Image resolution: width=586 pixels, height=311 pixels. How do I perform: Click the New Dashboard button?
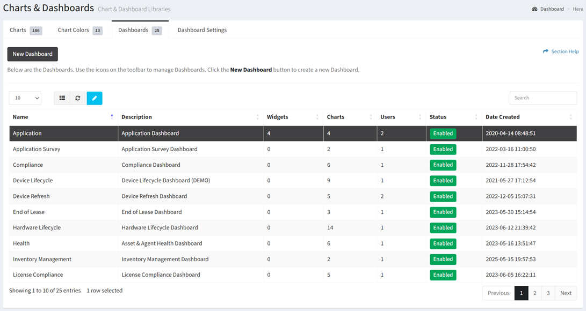coord(33,54)
